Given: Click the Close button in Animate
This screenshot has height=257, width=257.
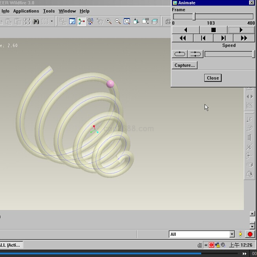Looking at the screenshot, I should 213,78.
